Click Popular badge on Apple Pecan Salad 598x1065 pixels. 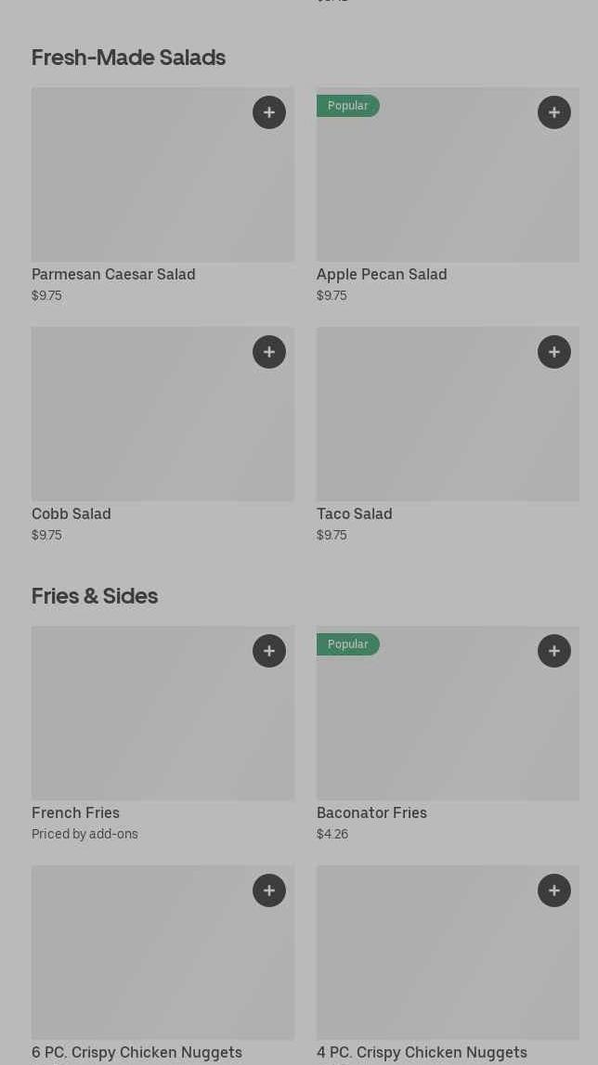coord(348,106)
